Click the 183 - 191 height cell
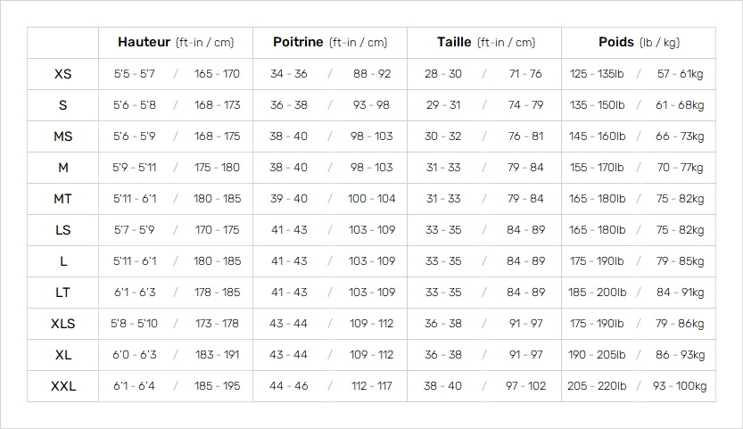 pos(217,355)
